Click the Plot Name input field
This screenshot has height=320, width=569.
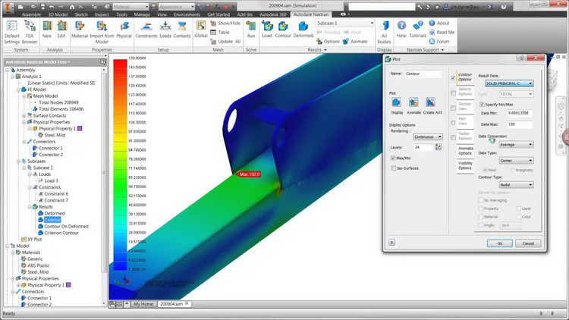(x=423, y=74)
